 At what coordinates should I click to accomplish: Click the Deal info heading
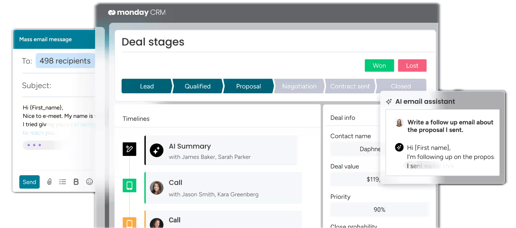(343, 118)
